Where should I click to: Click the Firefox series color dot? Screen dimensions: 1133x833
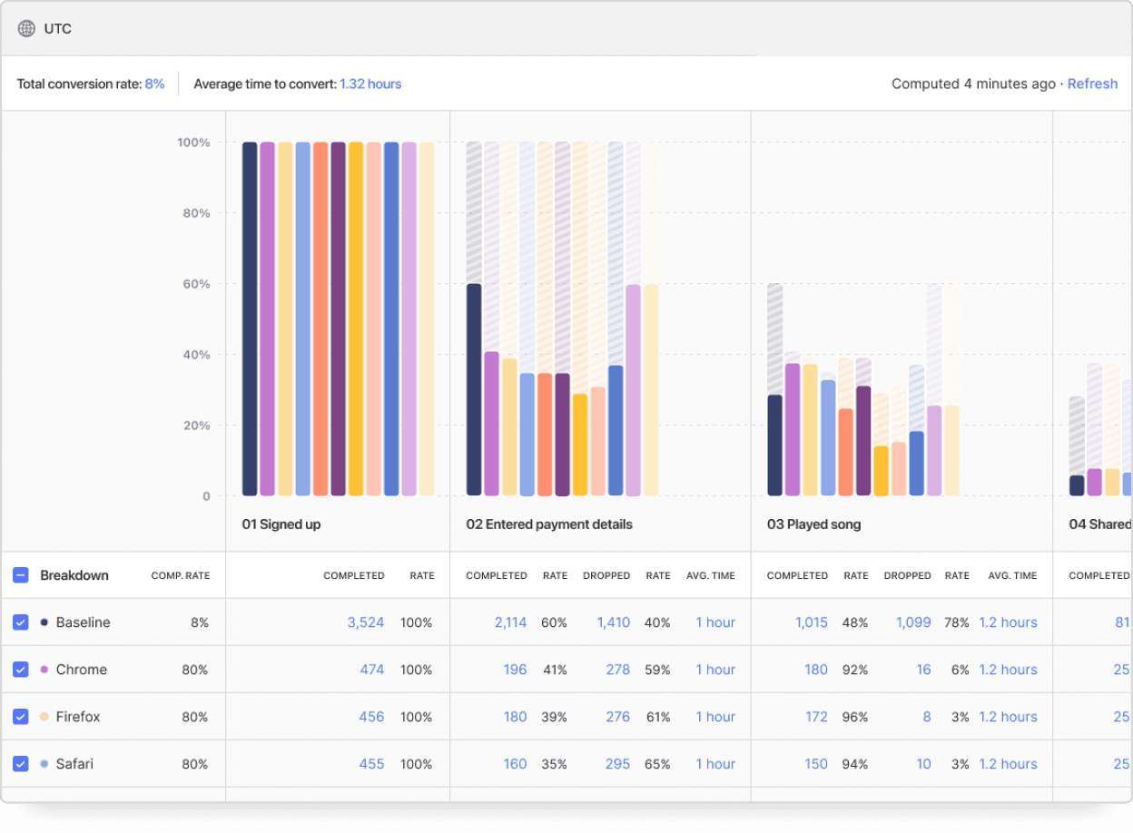[x=44, y=717]
